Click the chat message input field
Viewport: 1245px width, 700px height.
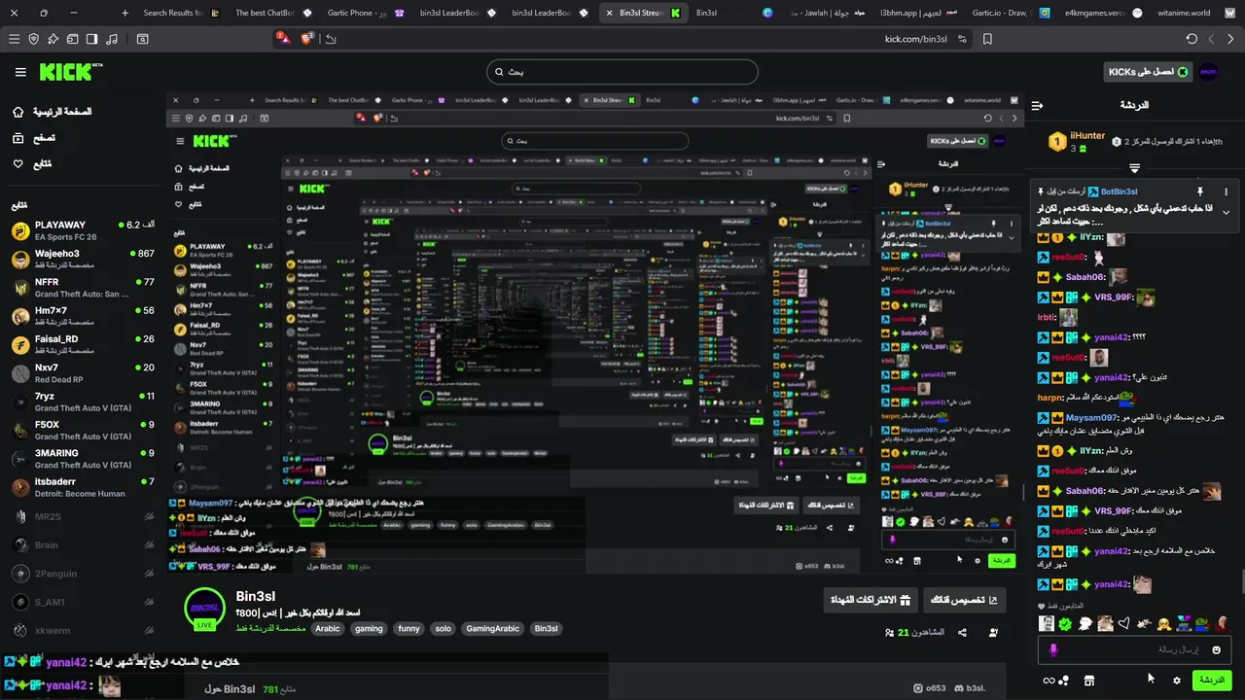click(x=1135, y=649)
